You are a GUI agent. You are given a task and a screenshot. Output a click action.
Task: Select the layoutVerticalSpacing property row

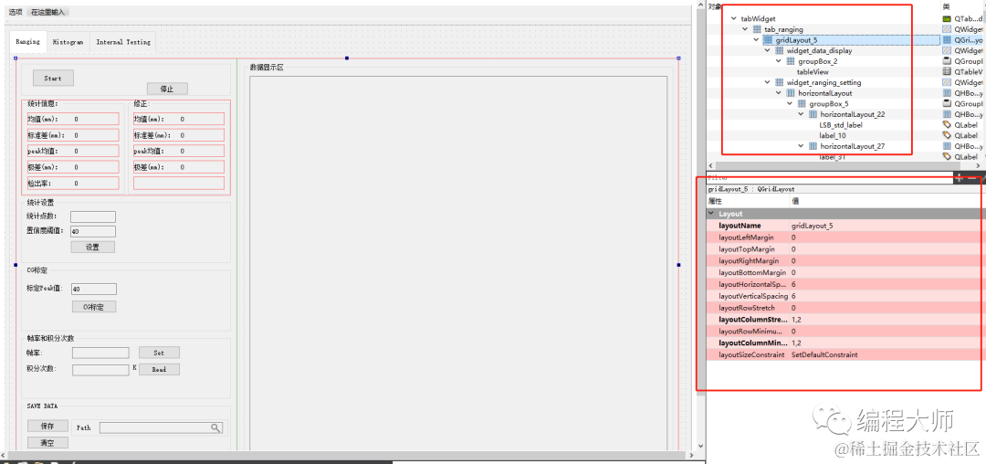click(x=844, y=296)
